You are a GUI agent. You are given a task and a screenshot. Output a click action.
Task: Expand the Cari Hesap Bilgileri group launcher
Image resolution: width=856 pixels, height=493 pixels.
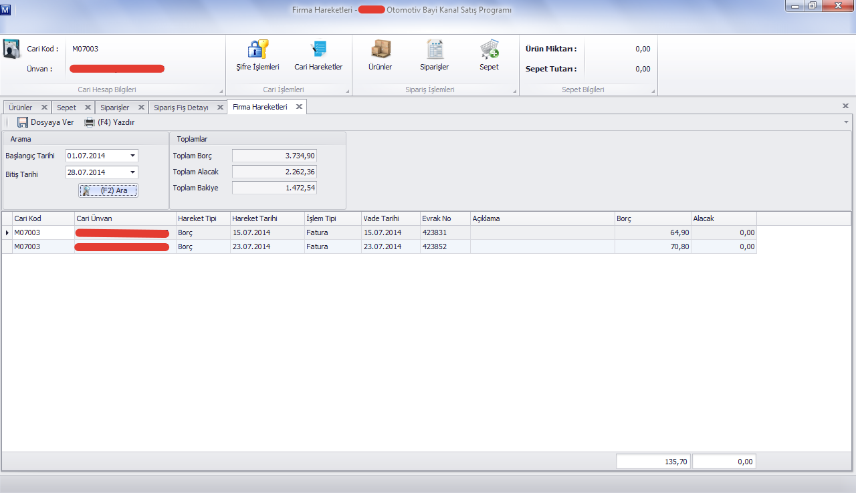click(x=221, y=91)
